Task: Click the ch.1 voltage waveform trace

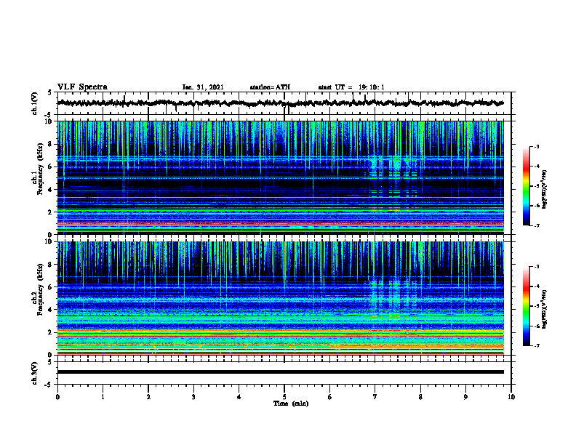Action: point(280,103)
